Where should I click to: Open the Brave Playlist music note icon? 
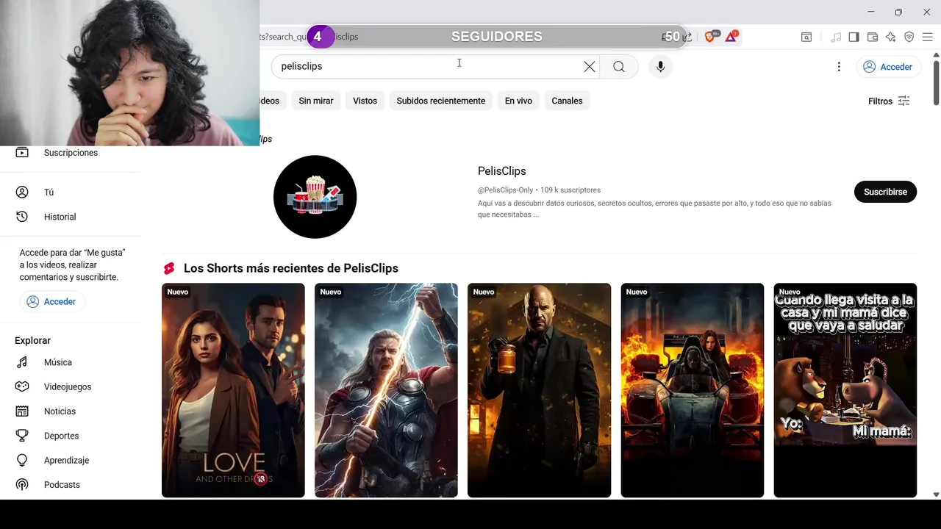point(836,37)
